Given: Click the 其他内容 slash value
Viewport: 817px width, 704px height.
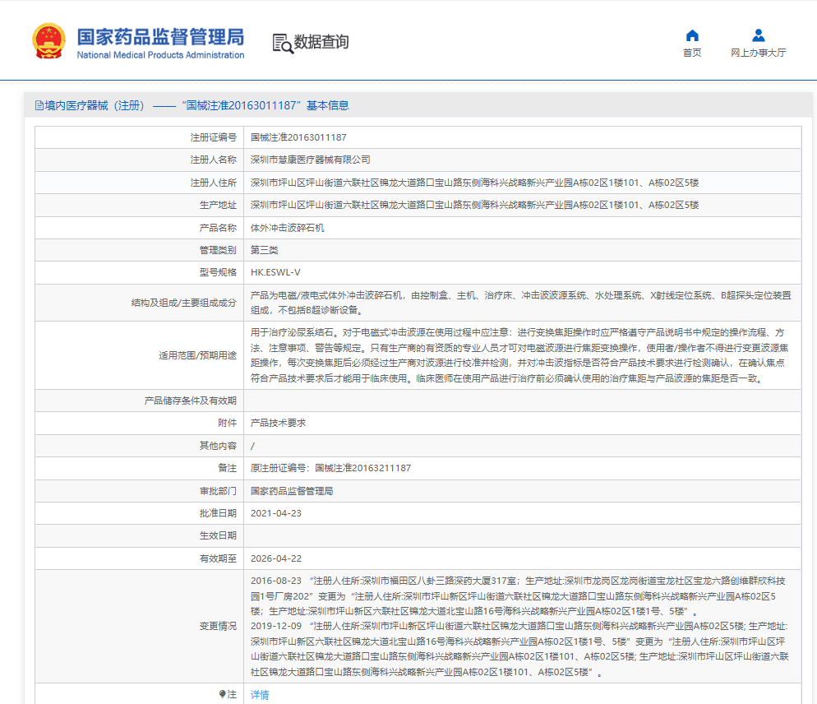Looking at the screenshot, I should pos(252,446).
